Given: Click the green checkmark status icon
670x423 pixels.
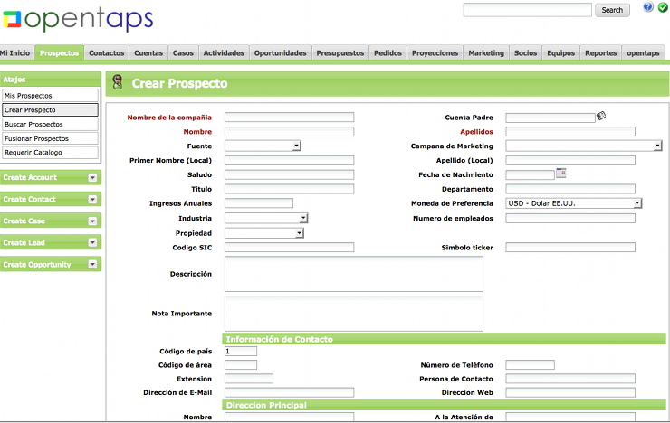Looking at the screenshot, I should 663,7.
